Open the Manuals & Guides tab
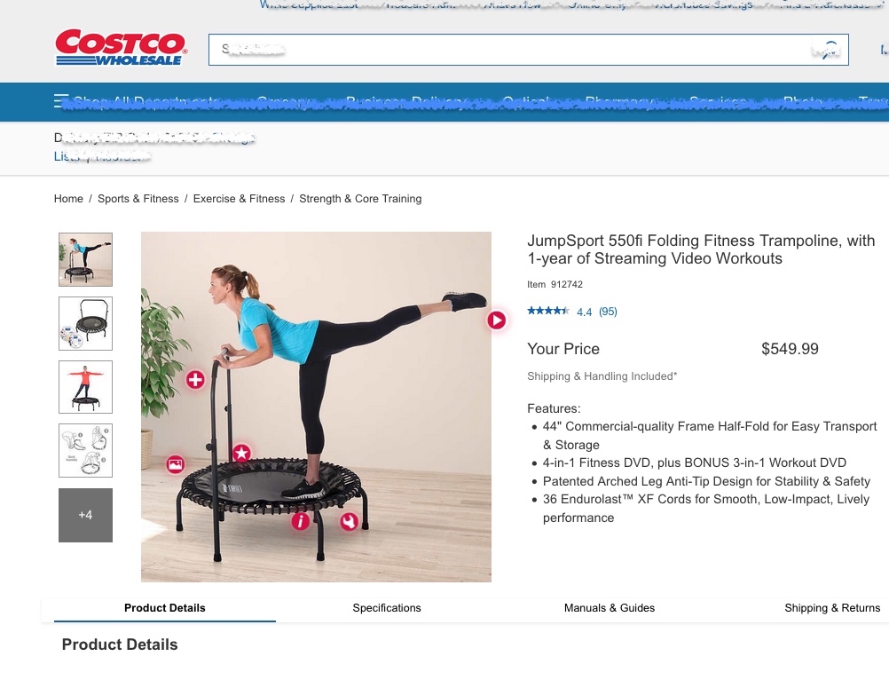The image size is (889, 680). (x=610, y=608)
